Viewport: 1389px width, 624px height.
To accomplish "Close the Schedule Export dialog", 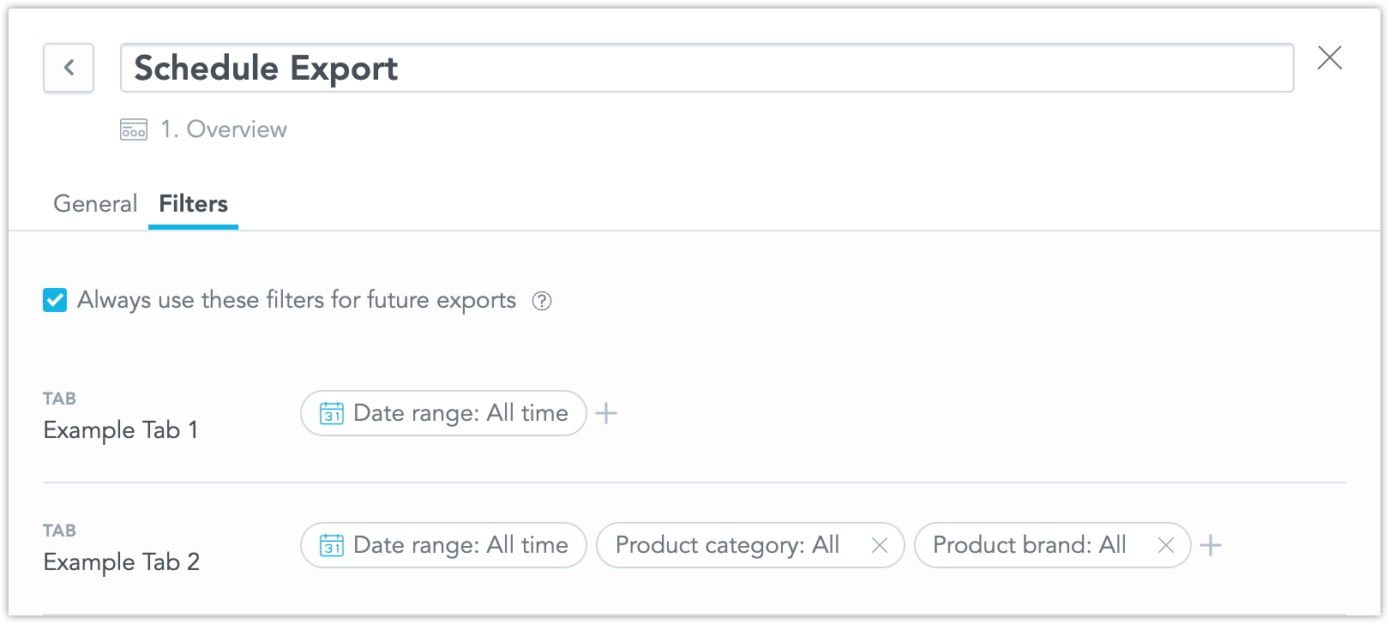I will [x=1329, y=58].
